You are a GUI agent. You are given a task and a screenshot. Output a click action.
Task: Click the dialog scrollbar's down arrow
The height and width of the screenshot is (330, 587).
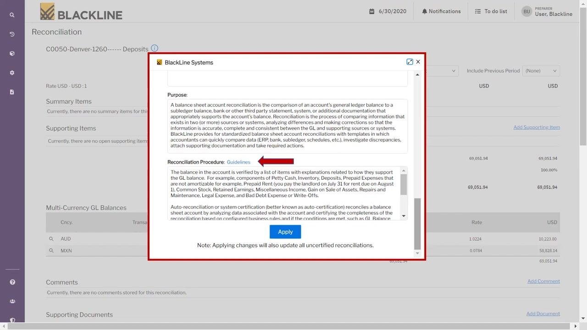point(417,253)
